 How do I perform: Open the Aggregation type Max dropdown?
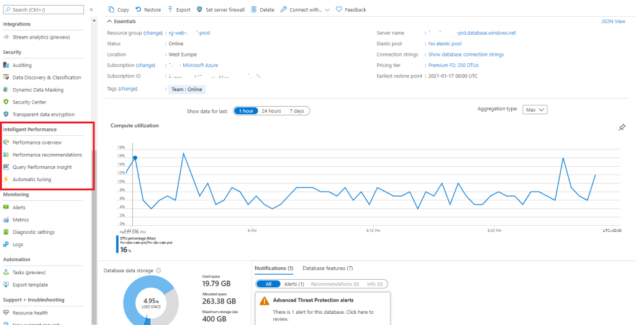[535, 109]
